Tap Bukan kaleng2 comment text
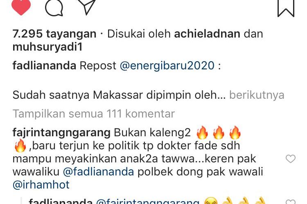Image resolution: width=307 pixels, height=204 pixels. [152, 133]
